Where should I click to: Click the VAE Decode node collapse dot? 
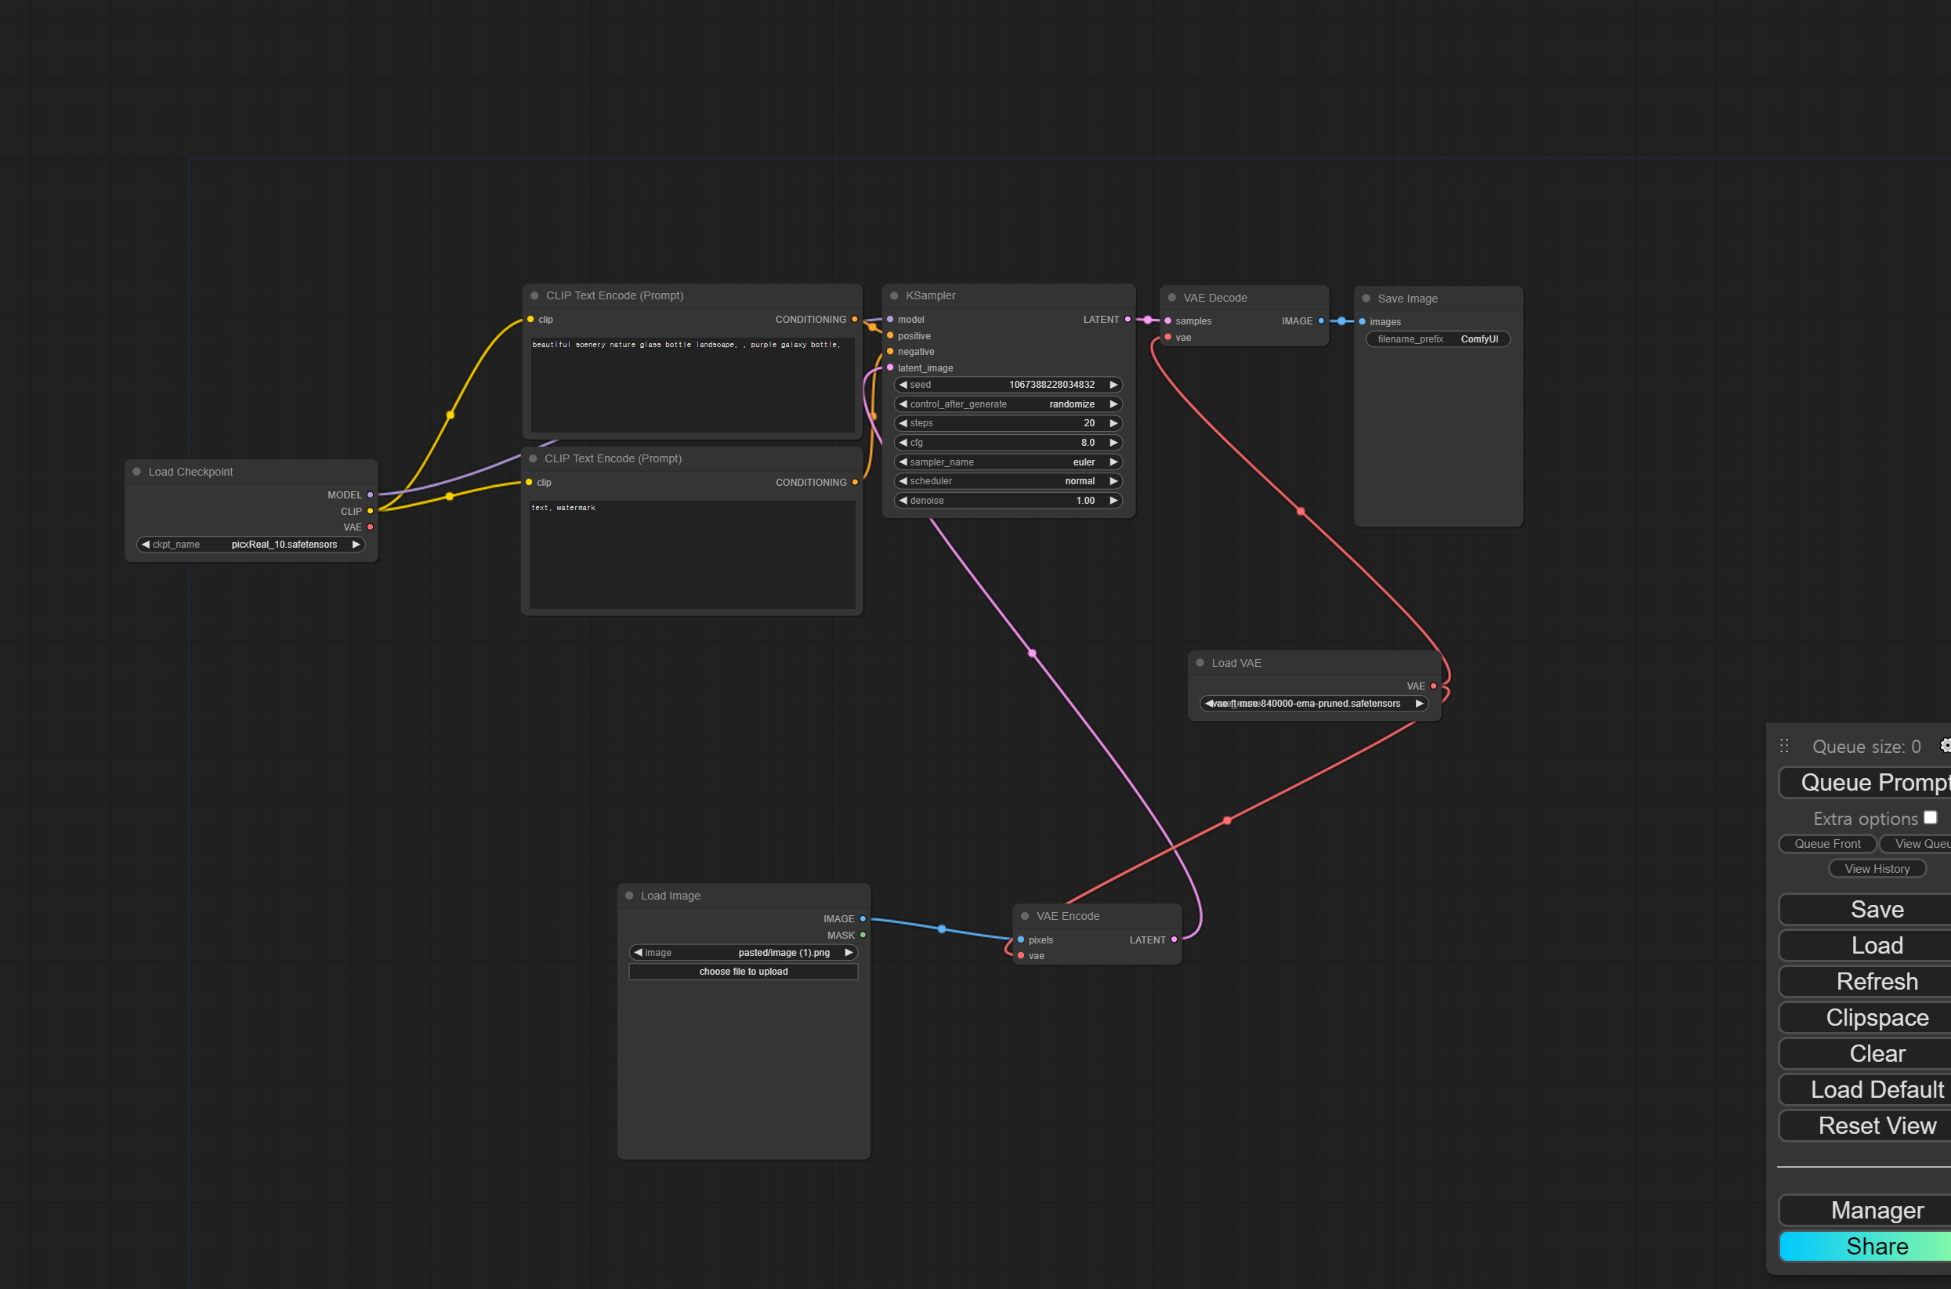1172,298
